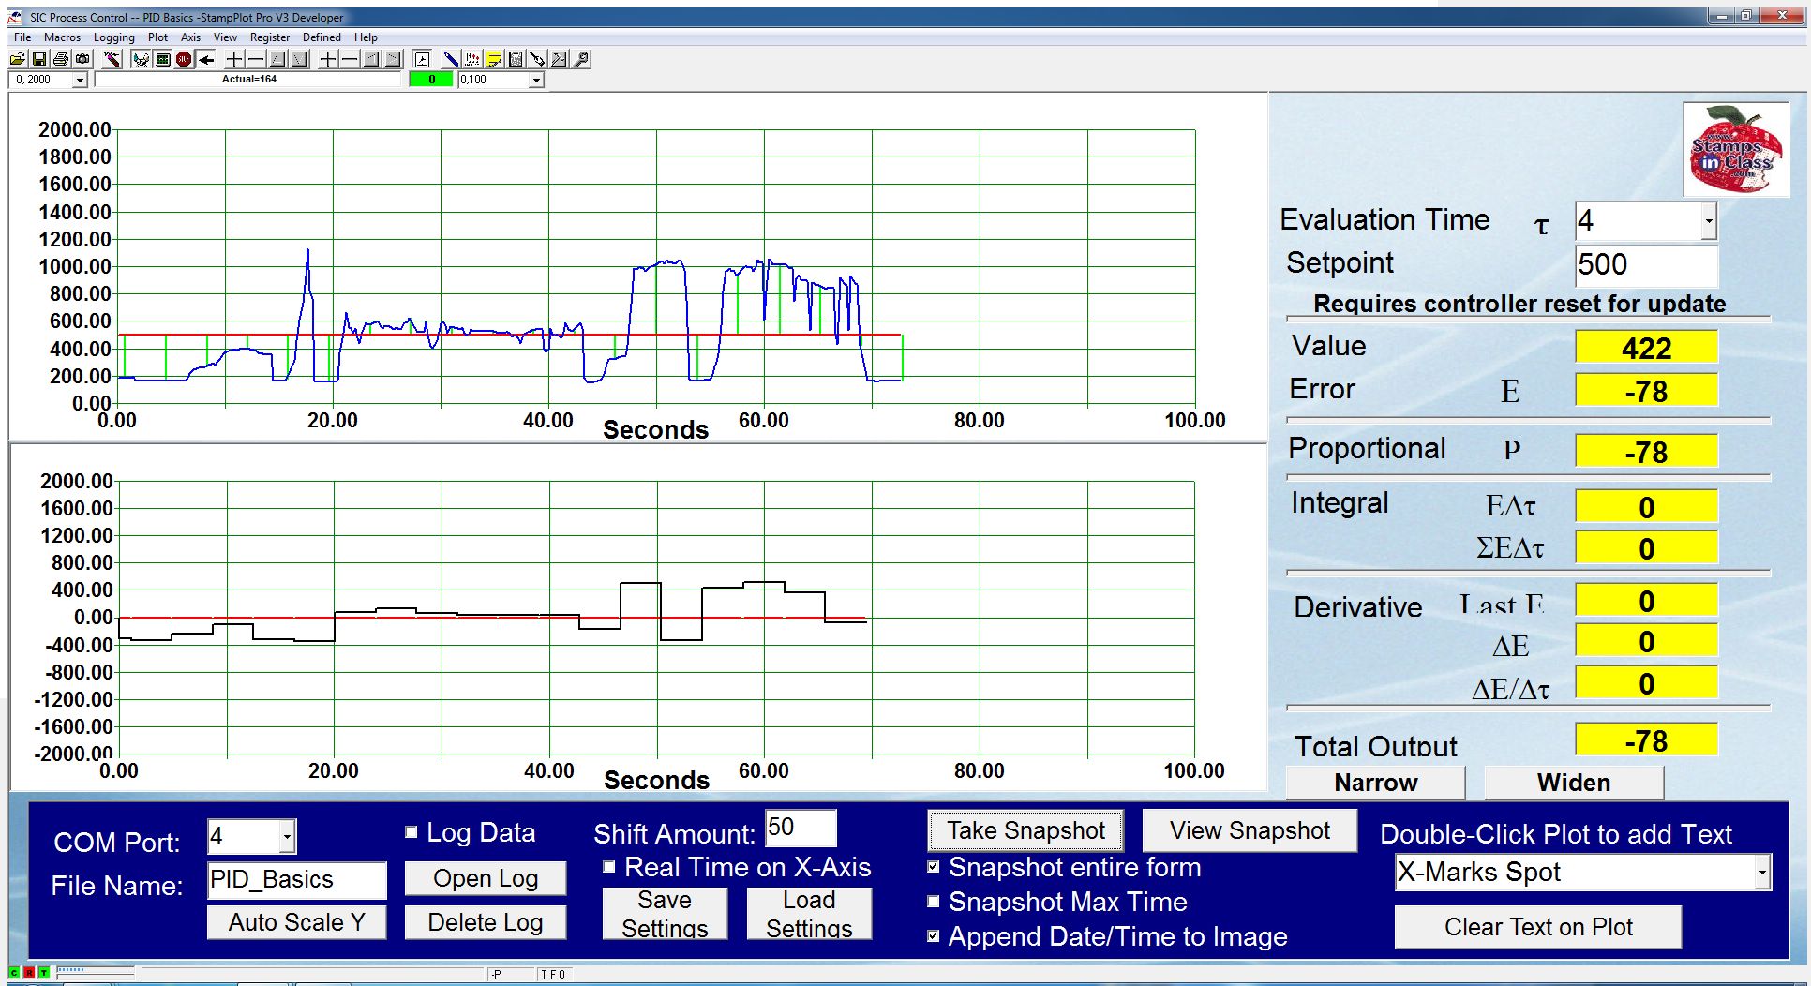Click the first plus icon in toolbar
1811x986 pixels.
234,59
